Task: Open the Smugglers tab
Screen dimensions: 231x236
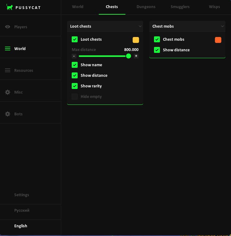Action: (x=180, y=7)
